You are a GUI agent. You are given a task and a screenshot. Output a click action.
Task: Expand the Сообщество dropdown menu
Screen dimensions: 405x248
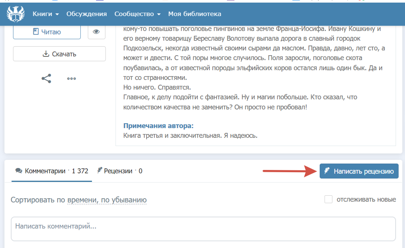tap(137, 14)
